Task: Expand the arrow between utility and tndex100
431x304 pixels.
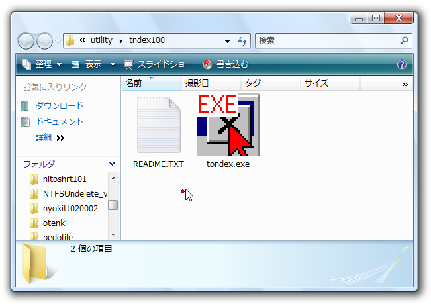Action: pos(121,42)
